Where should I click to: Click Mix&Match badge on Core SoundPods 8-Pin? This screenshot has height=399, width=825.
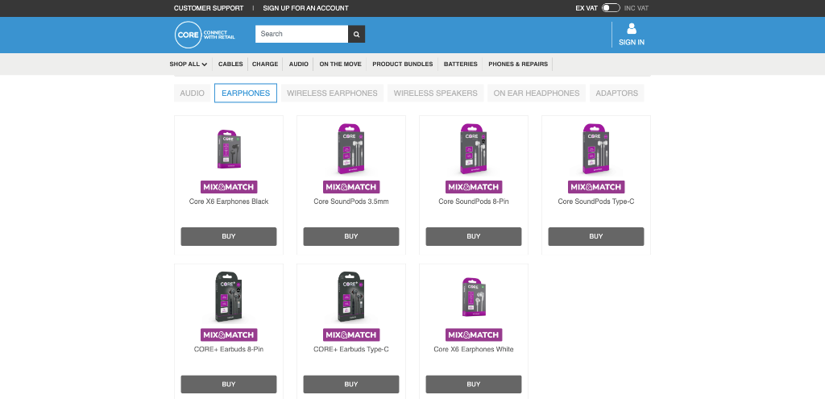click(x=474, y=187)
